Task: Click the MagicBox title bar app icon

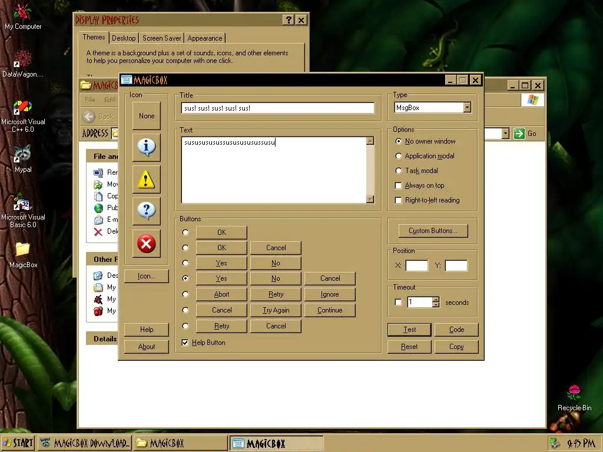Action: click(127, 80)
